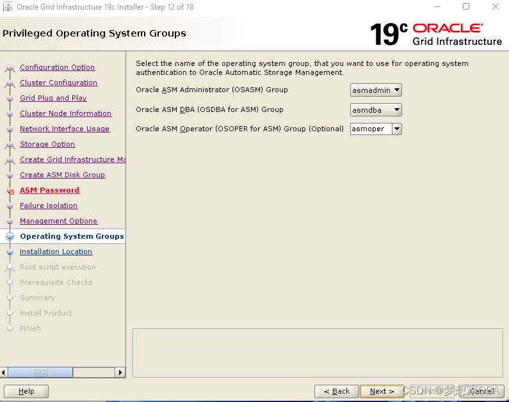This screenshot has height=402, width=509.
Task: Open the Create ASM Disk Group step
Action: click(x=62, y=175)
